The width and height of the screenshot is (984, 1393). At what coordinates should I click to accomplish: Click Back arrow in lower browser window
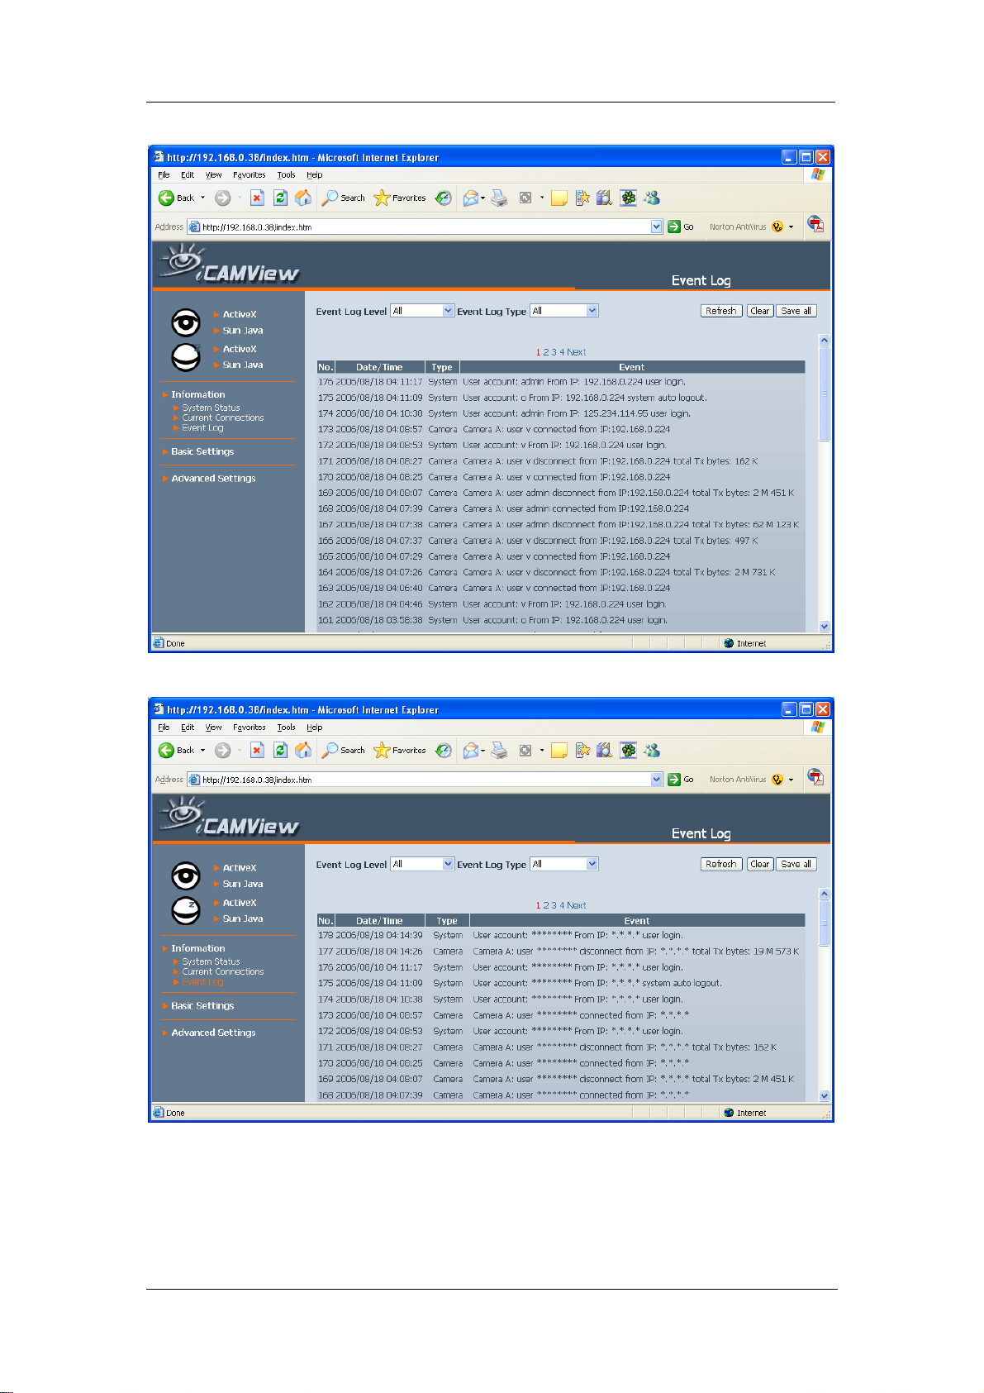(x=167, y=750)
